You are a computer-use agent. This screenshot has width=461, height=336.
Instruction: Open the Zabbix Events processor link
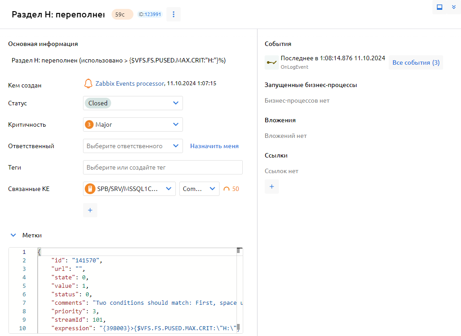point(129,83)
